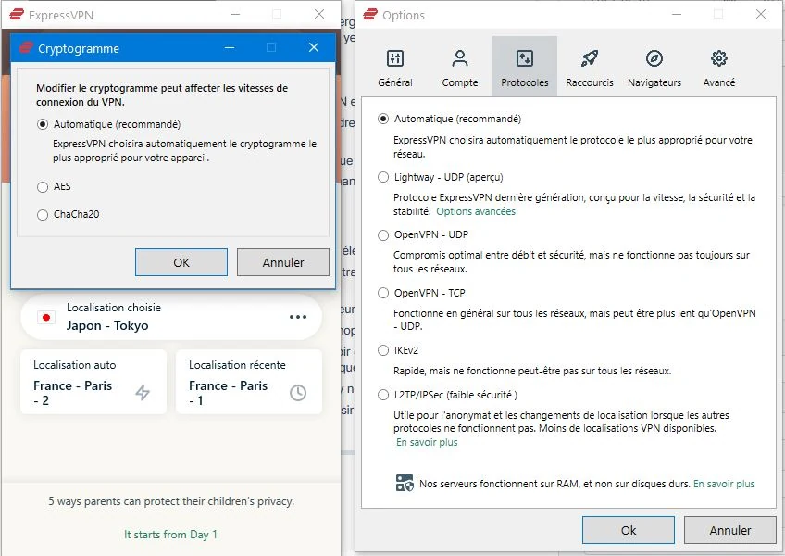Click the RAM server shield icon
Image resolution: width=785 pixels, height=556 pixels.
pos(405,484)
